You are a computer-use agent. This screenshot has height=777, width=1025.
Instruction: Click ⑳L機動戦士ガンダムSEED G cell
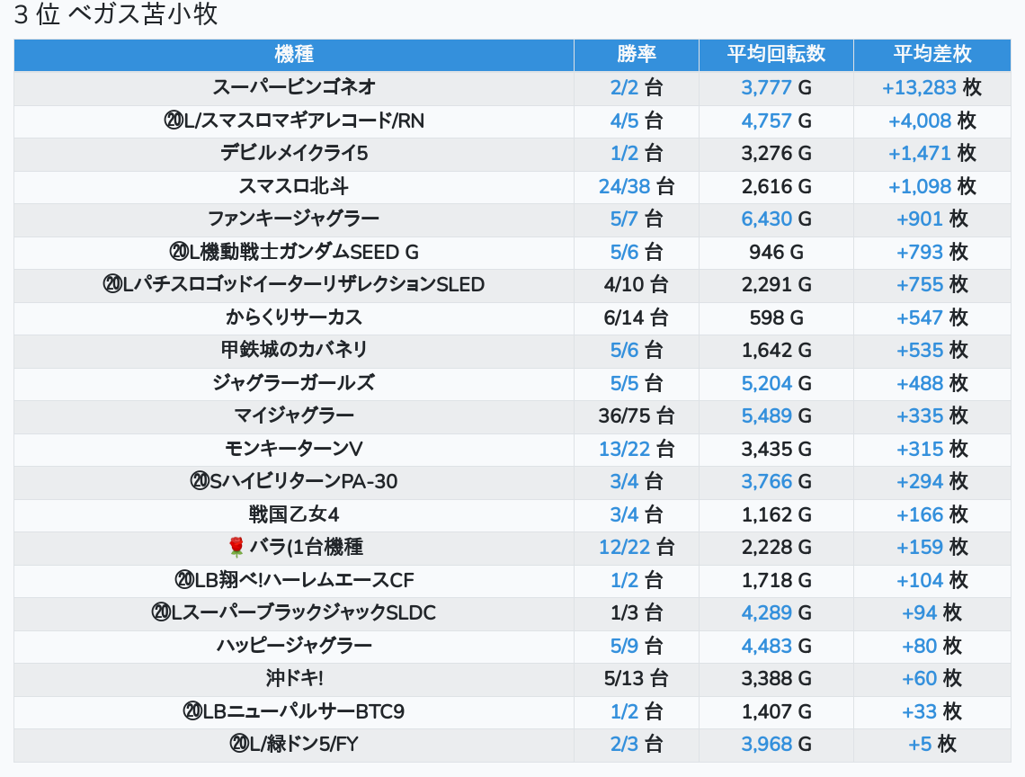[x=293, y=252]
